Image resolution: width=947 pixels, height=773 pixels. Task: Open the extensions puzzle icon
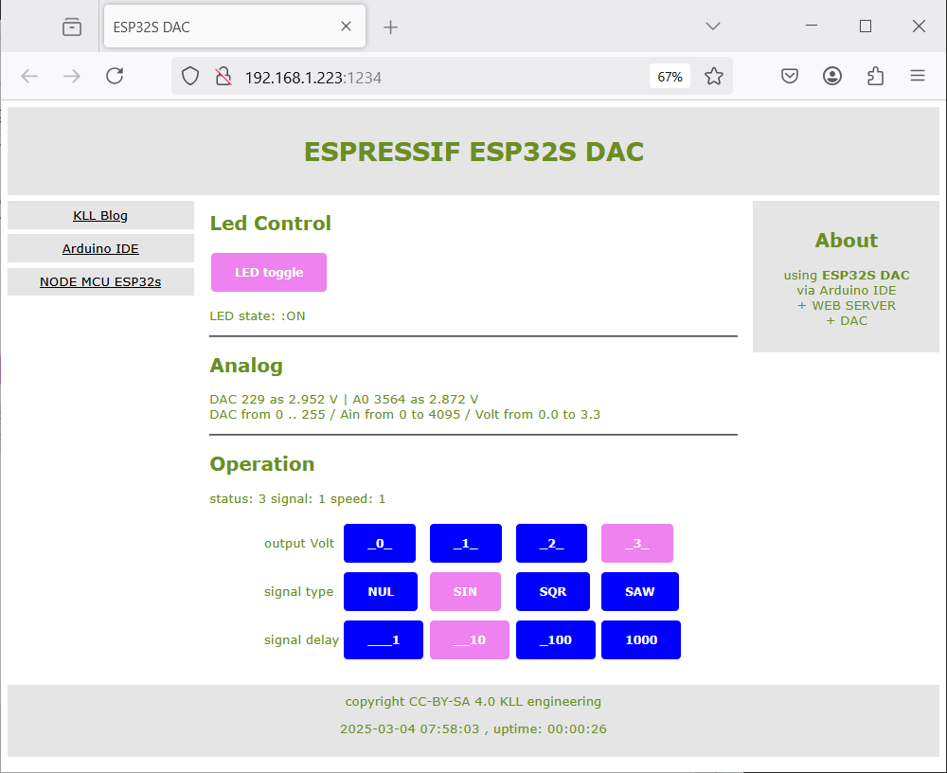click(875, 76)
